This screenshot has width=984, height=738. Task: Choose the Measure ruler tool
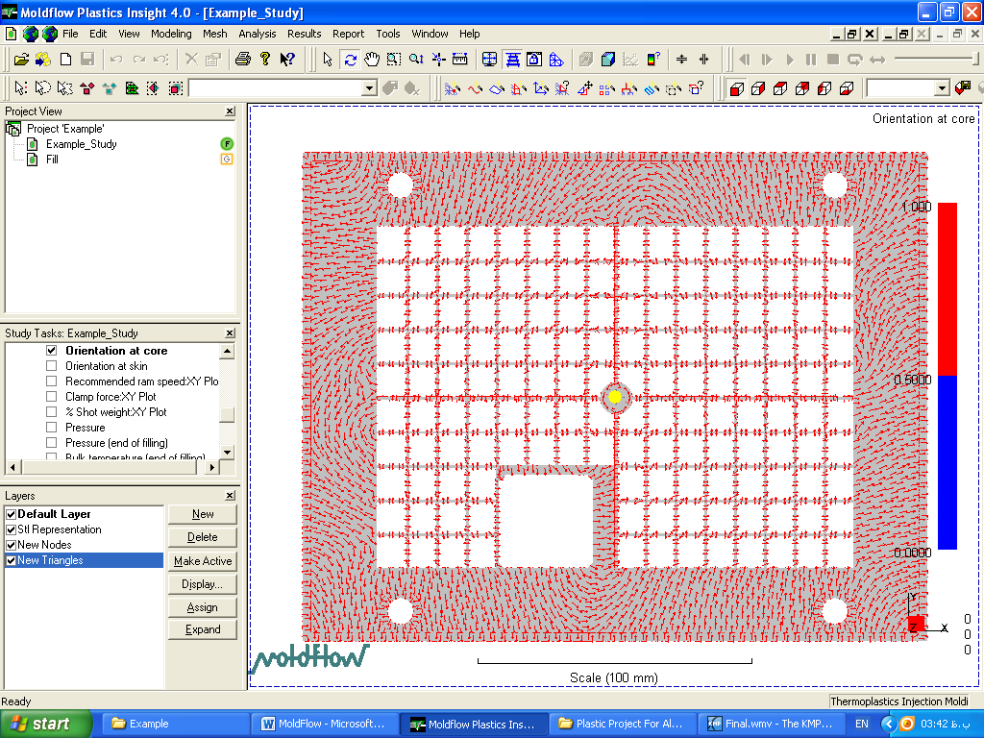[460, 60]
